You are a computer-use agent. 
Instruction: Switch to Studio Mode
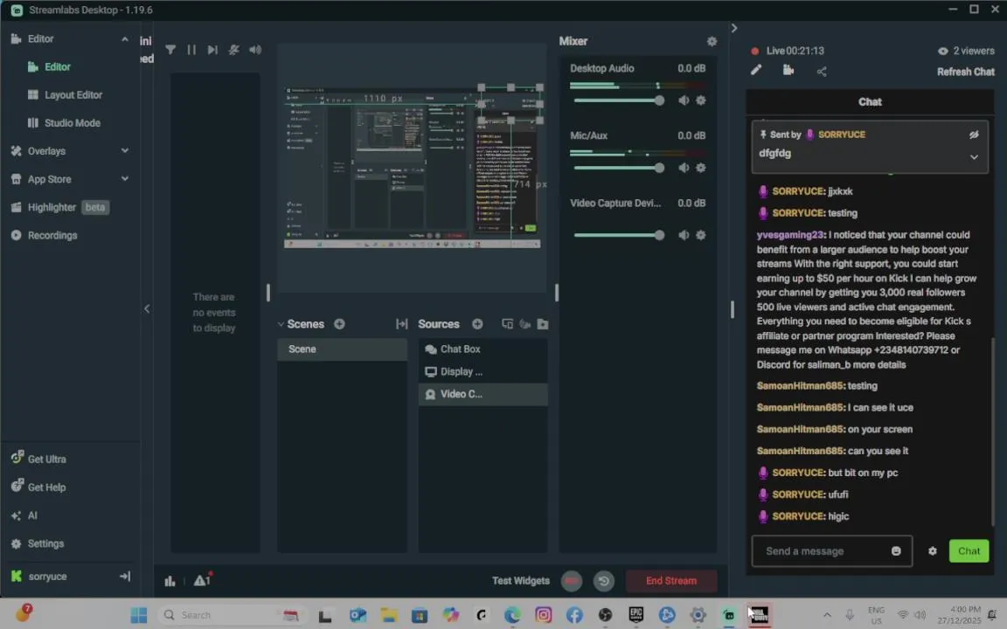tap(71, 122)
